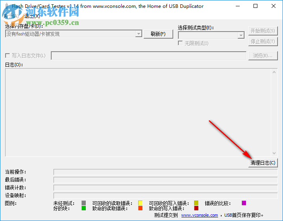
Task: Click the 错误计数 error count field
Action: click(x=165, y=188)
